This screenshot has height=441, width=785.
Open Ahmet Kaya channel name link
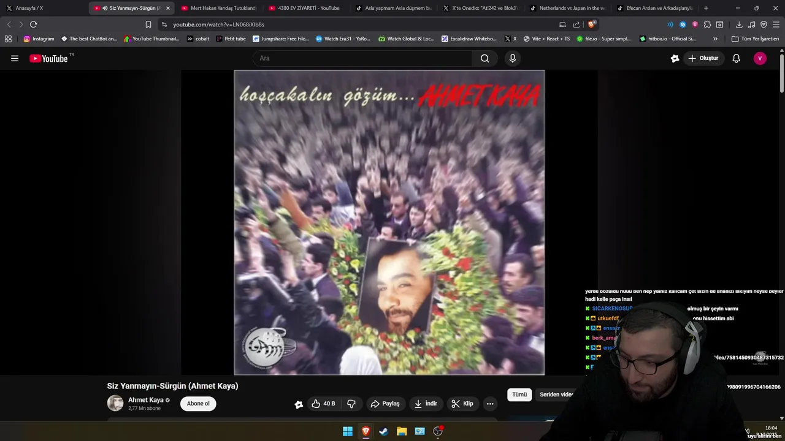(145, 400)
